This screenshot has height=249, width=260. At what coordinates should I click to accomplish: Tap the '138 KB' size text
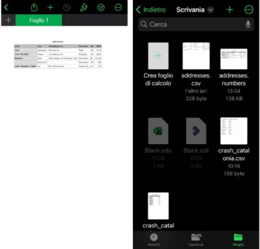pos(234,99)
